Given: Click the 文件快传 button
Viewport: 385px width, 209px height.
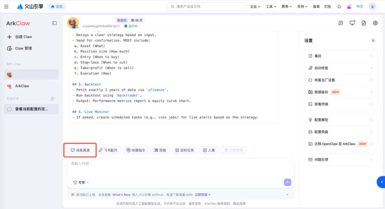Looking at the screenshot, I should pos(233,150).
